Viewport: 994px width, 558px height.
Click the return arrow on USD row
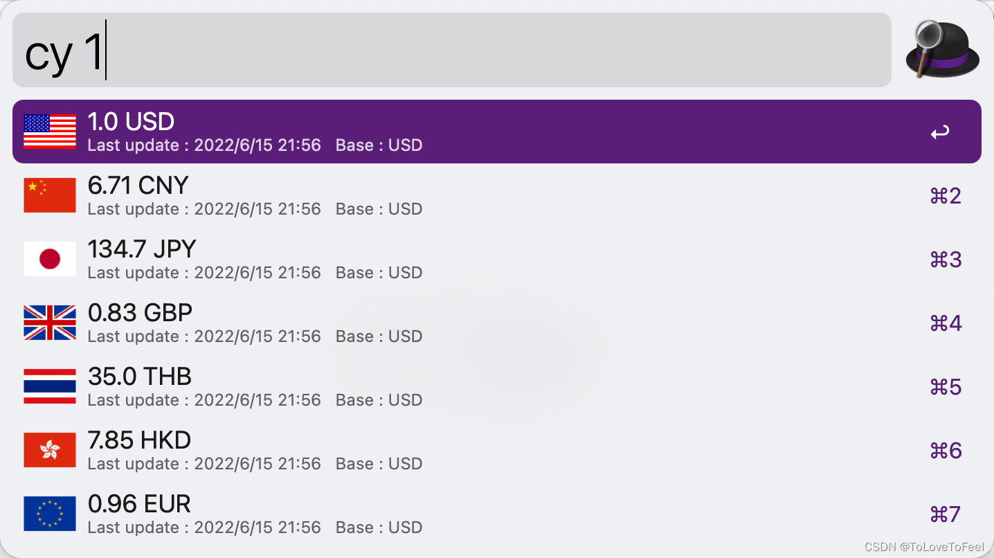point(940,132)
